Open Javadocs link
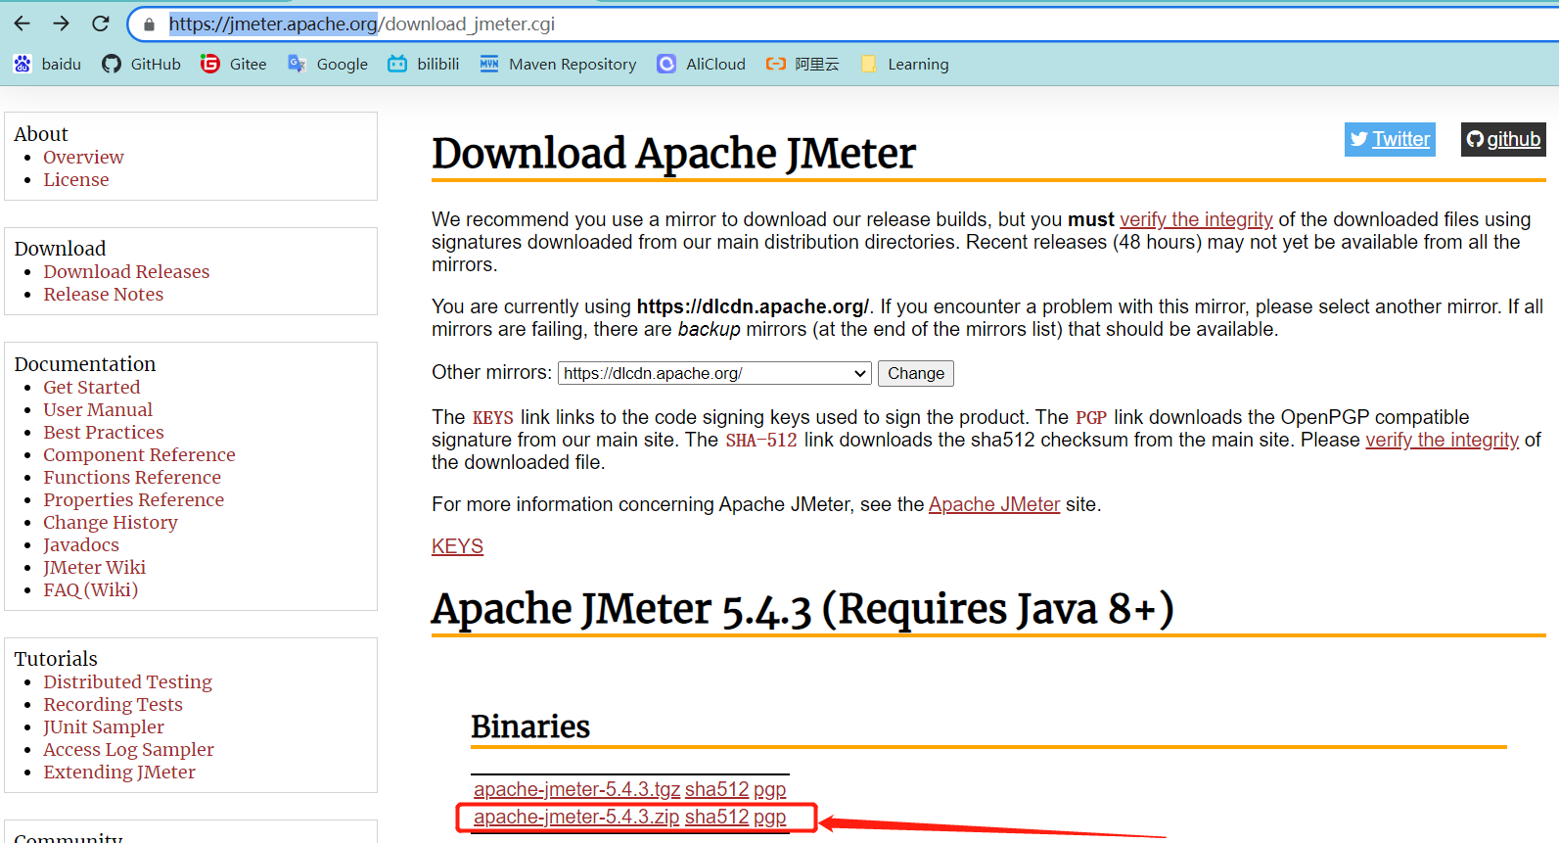The width and height of the screenshot is (1559, 843). (81, 544)
